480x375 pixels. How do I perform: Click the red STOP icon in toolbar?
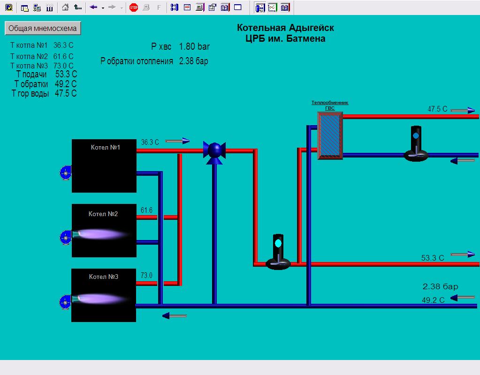(x=134, y=7)
